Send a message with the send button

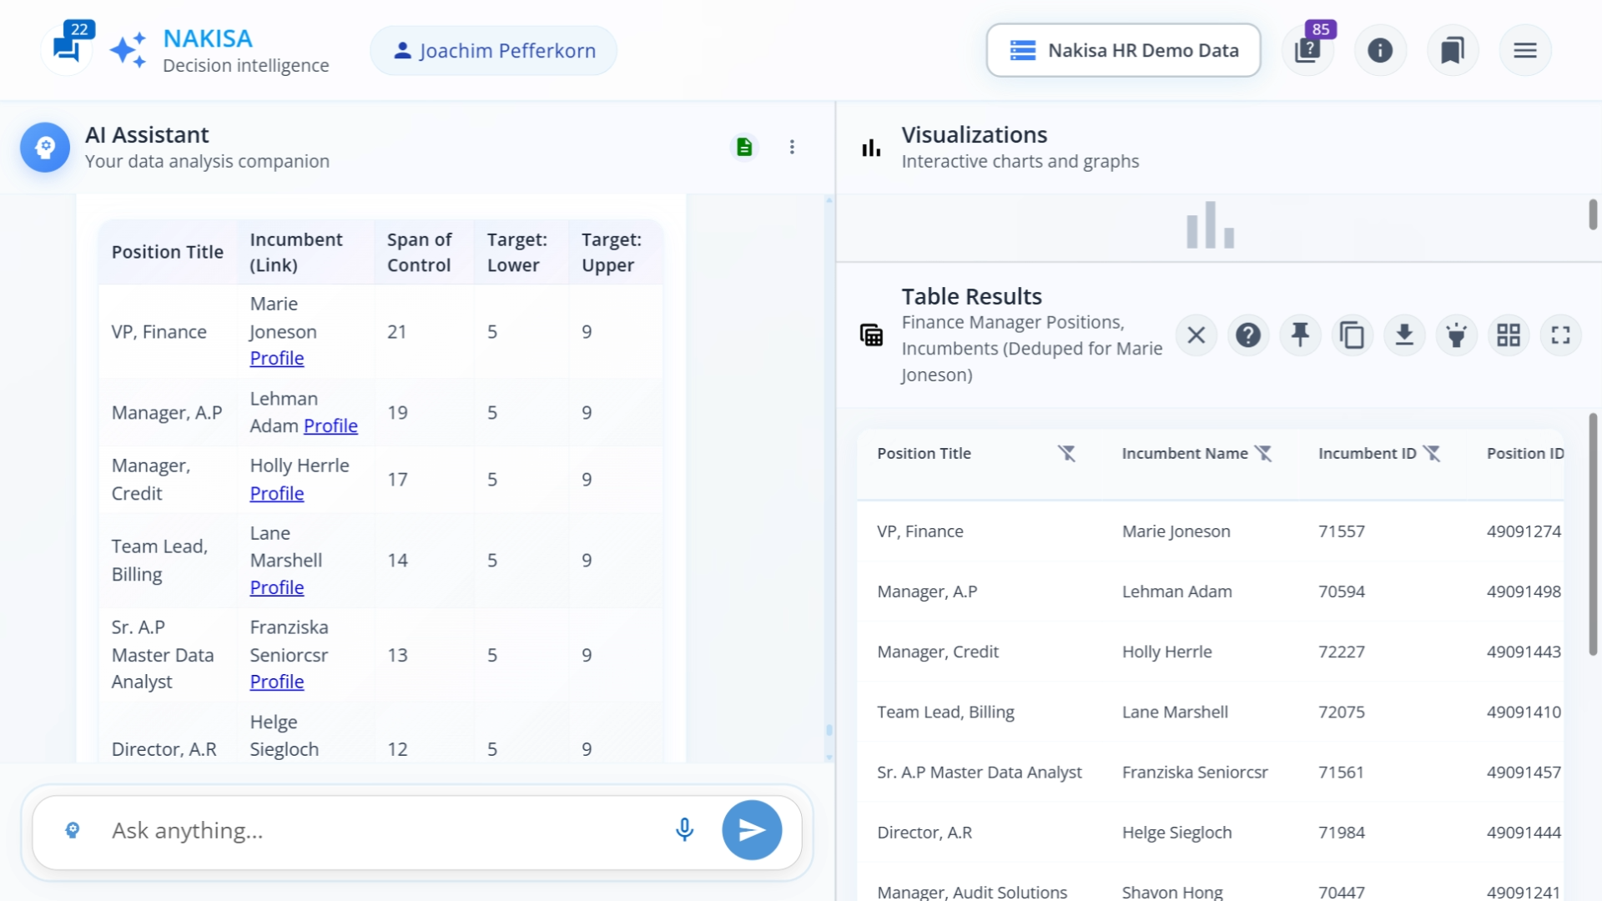click(751, 829)
